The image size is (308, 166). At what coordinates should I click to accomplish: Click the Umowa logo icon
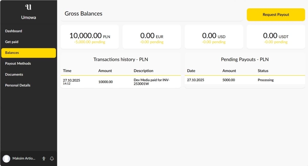[x=28, y=7]
